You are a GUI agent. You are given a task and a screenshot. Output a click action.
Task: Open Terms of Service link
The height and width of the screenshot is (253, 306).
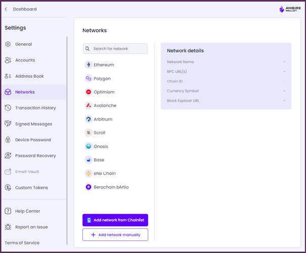(x=22, y=243)
